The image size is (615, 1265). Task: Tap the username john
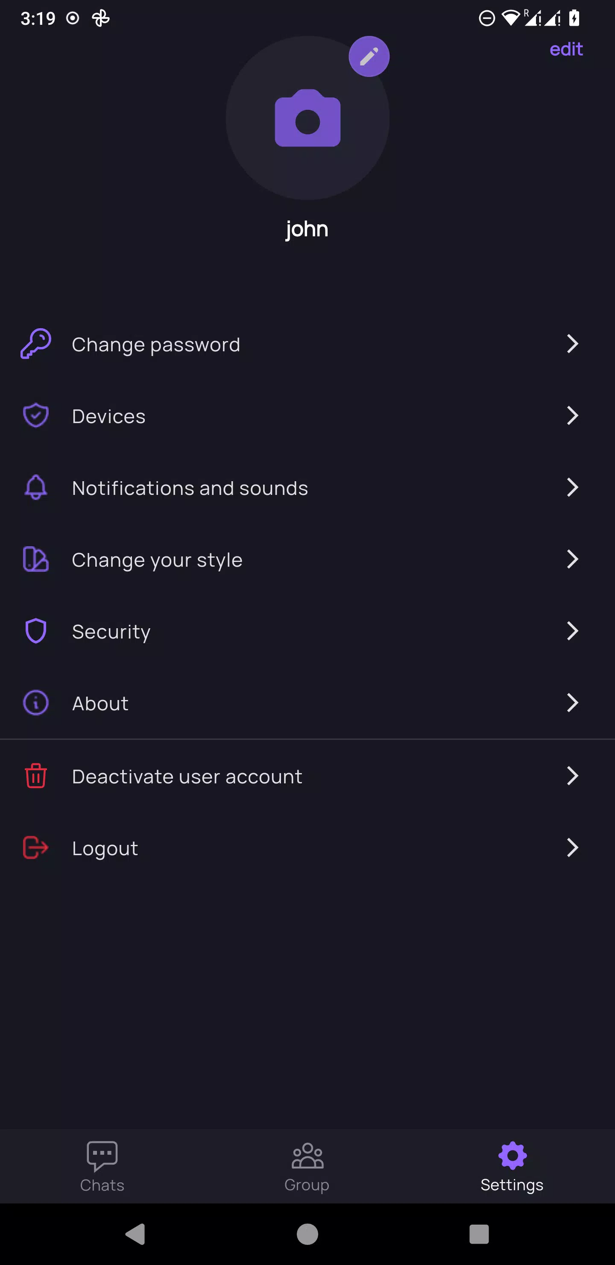point(307,229)
